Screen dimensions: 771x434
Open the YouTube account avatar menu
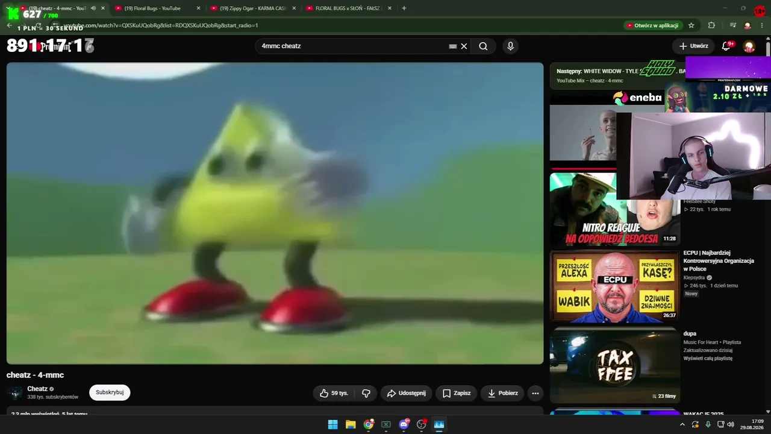click(749, 46)
